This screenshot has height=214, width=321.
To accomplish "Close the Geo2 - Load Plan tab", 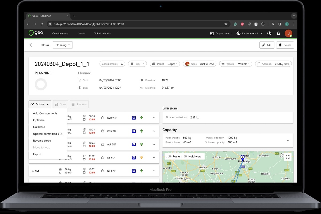I will tap(68, 16).
